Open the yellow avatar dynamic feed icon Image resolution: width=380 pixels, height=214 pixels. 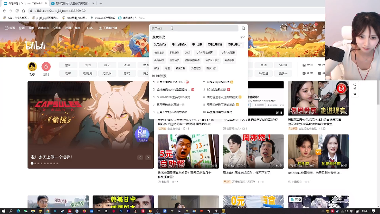pos(32,67)
